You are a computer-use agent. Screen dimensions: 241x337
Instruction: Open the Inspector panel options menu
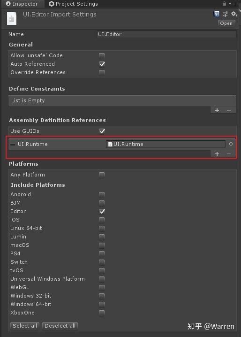(x=233, y=4)
